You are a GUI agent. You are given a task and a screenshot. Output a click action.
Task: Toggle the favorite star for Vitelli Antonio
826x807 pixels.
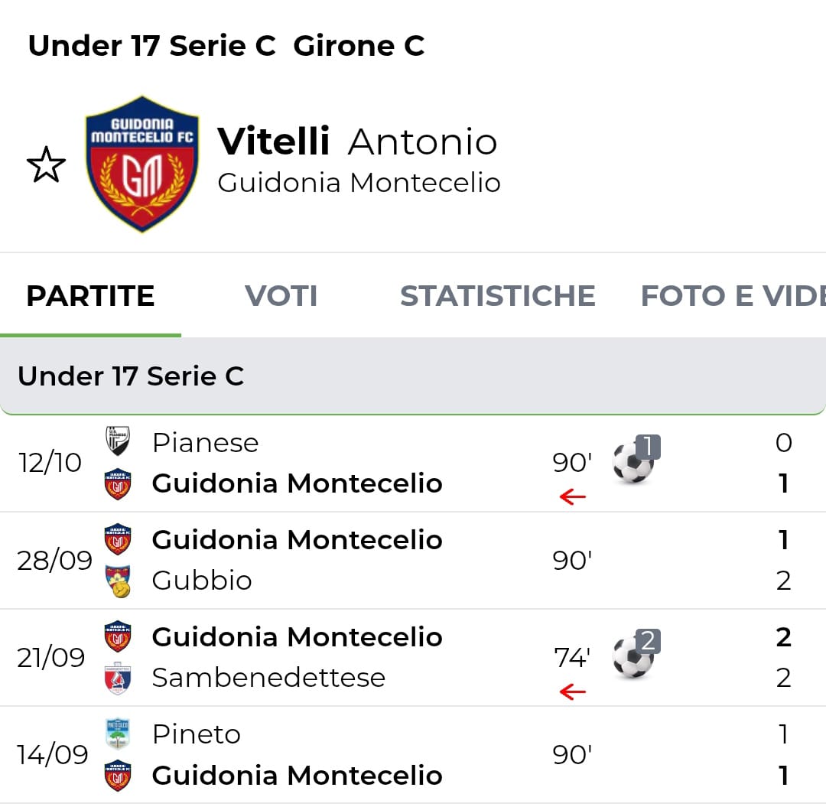click(x=46, y=165)
